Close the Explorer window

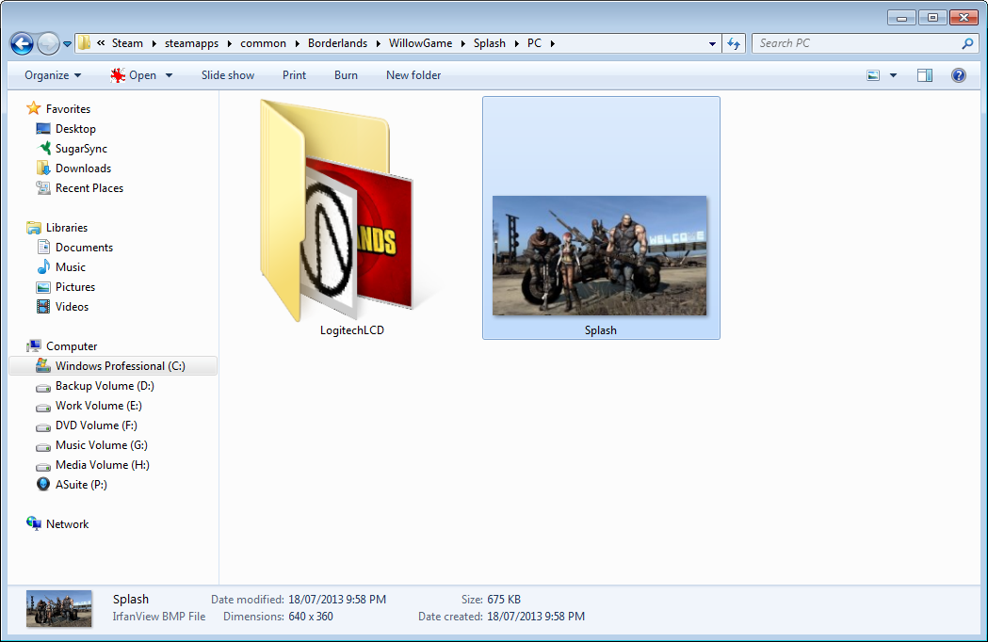964,18
